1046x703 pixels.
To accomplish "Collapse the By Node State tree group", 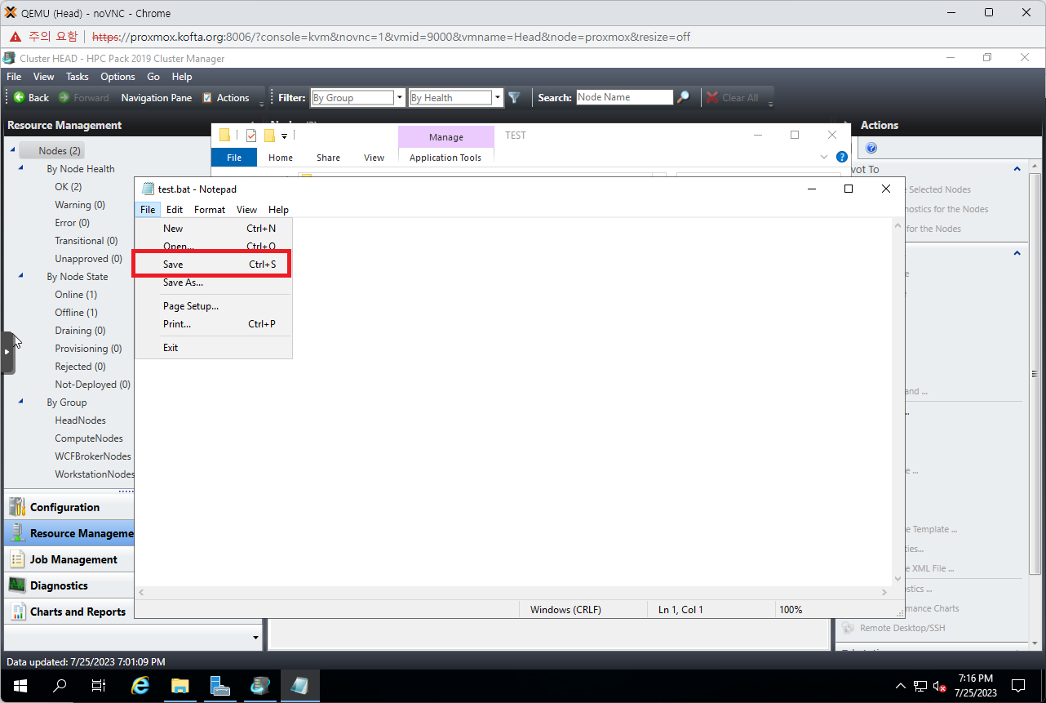I will [x=21, y=277].
